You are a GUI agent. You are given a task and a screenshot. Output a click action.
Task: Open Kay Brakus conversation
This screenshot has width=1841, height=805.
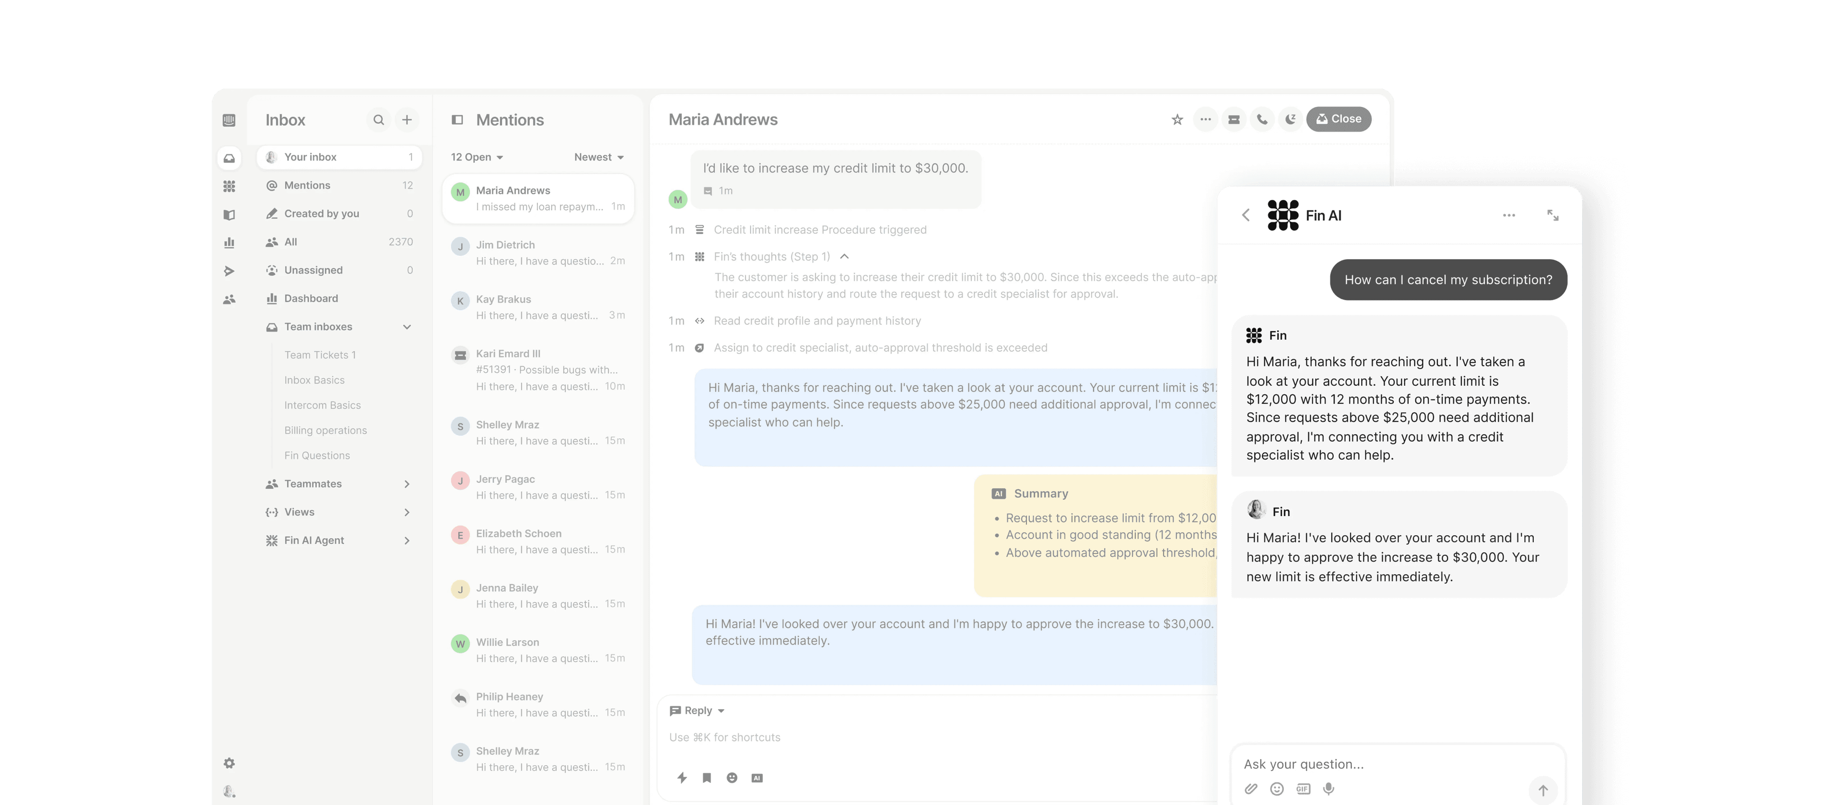538,307
